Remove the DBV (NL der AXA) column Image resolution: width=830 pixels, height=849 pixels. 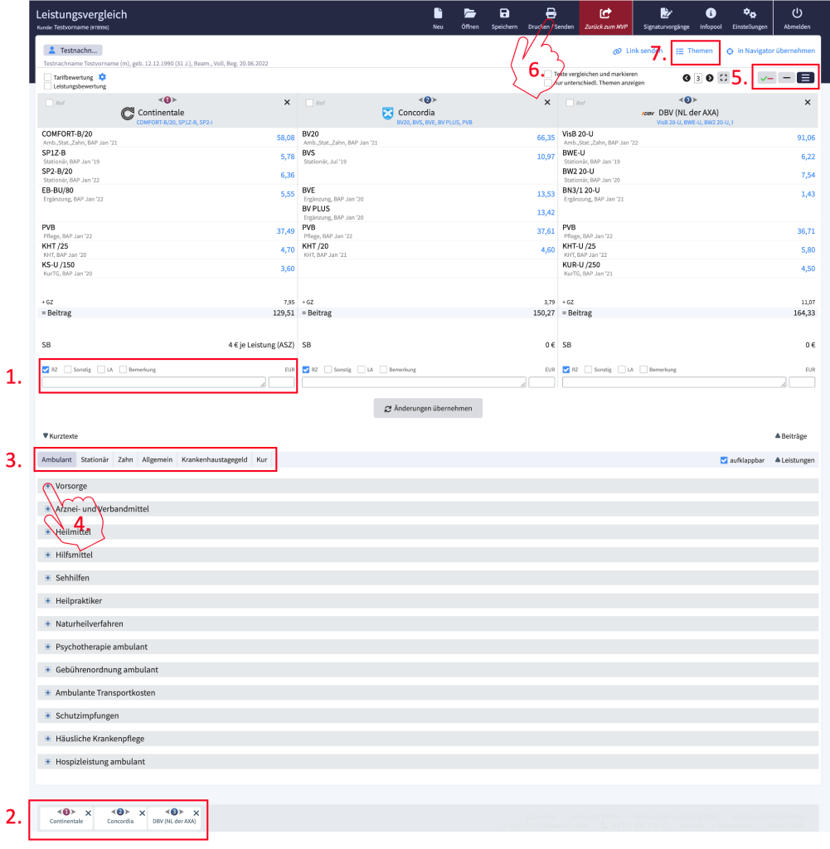click(808, 102)
